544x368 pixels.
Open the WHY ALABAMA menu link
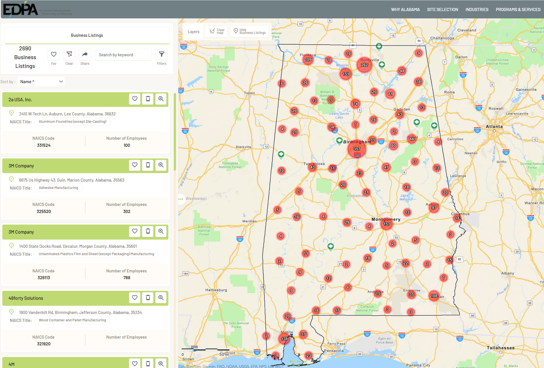click(x=405, y=10)
